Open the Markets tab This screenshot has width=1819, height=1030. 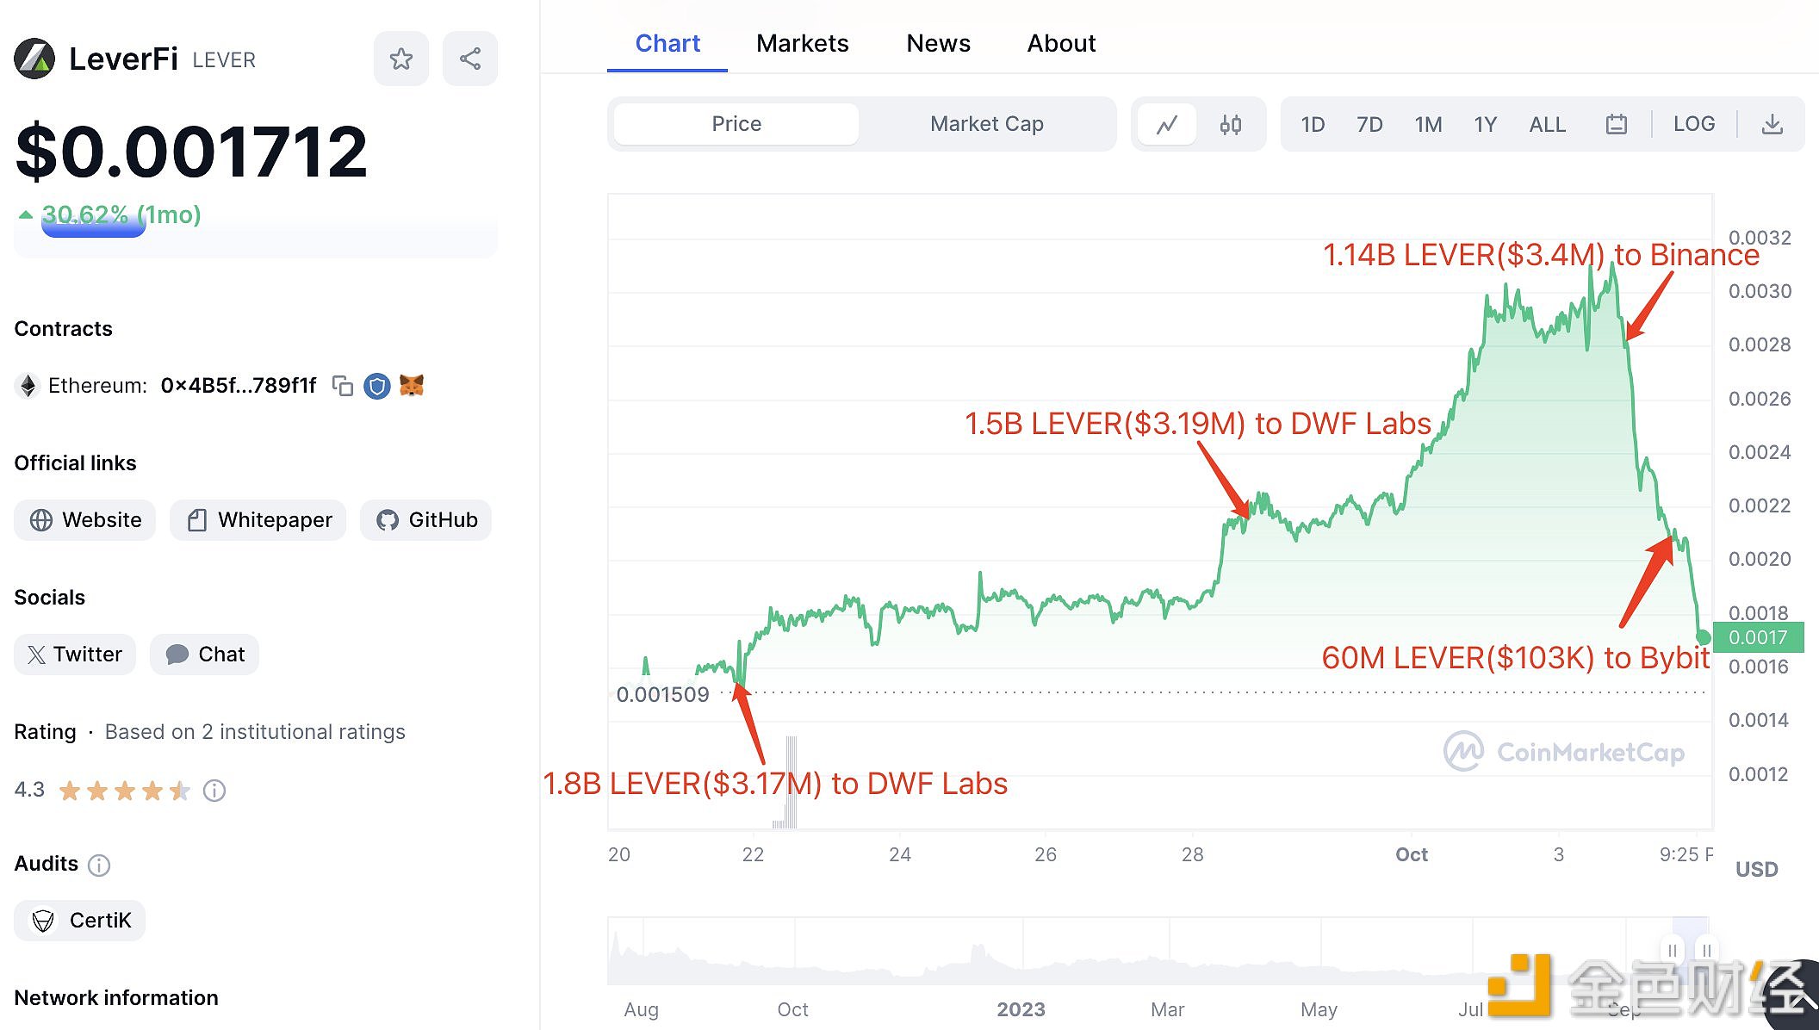click(802, 43)
